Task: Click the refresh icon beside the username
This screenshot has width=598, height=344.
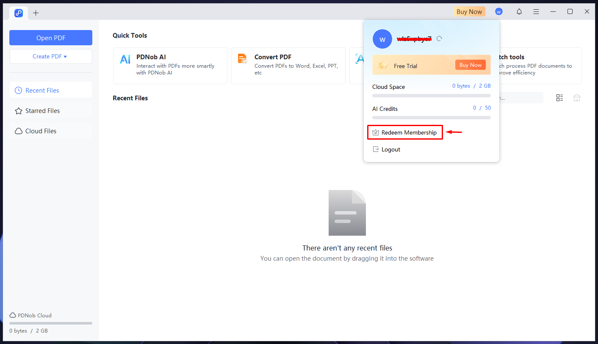Action: point(440,39)
